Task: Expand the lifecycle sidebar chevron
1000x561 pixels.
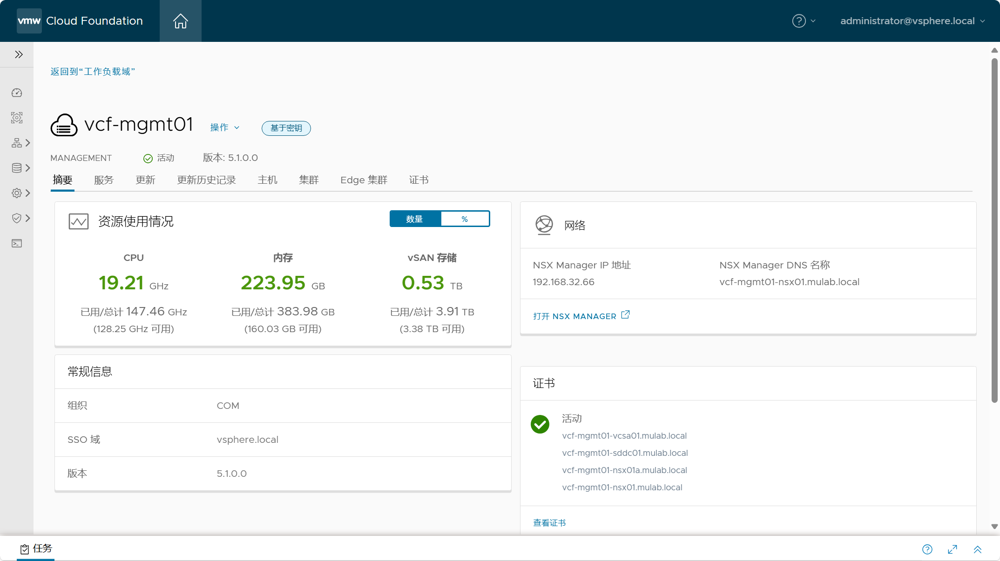Action: pos(28,168)
